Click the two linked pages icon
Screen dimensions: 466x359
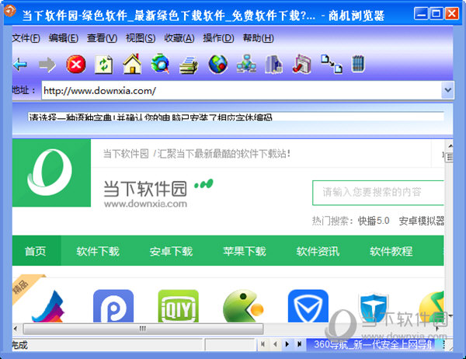pyautogui.click(x=332, y=64)
